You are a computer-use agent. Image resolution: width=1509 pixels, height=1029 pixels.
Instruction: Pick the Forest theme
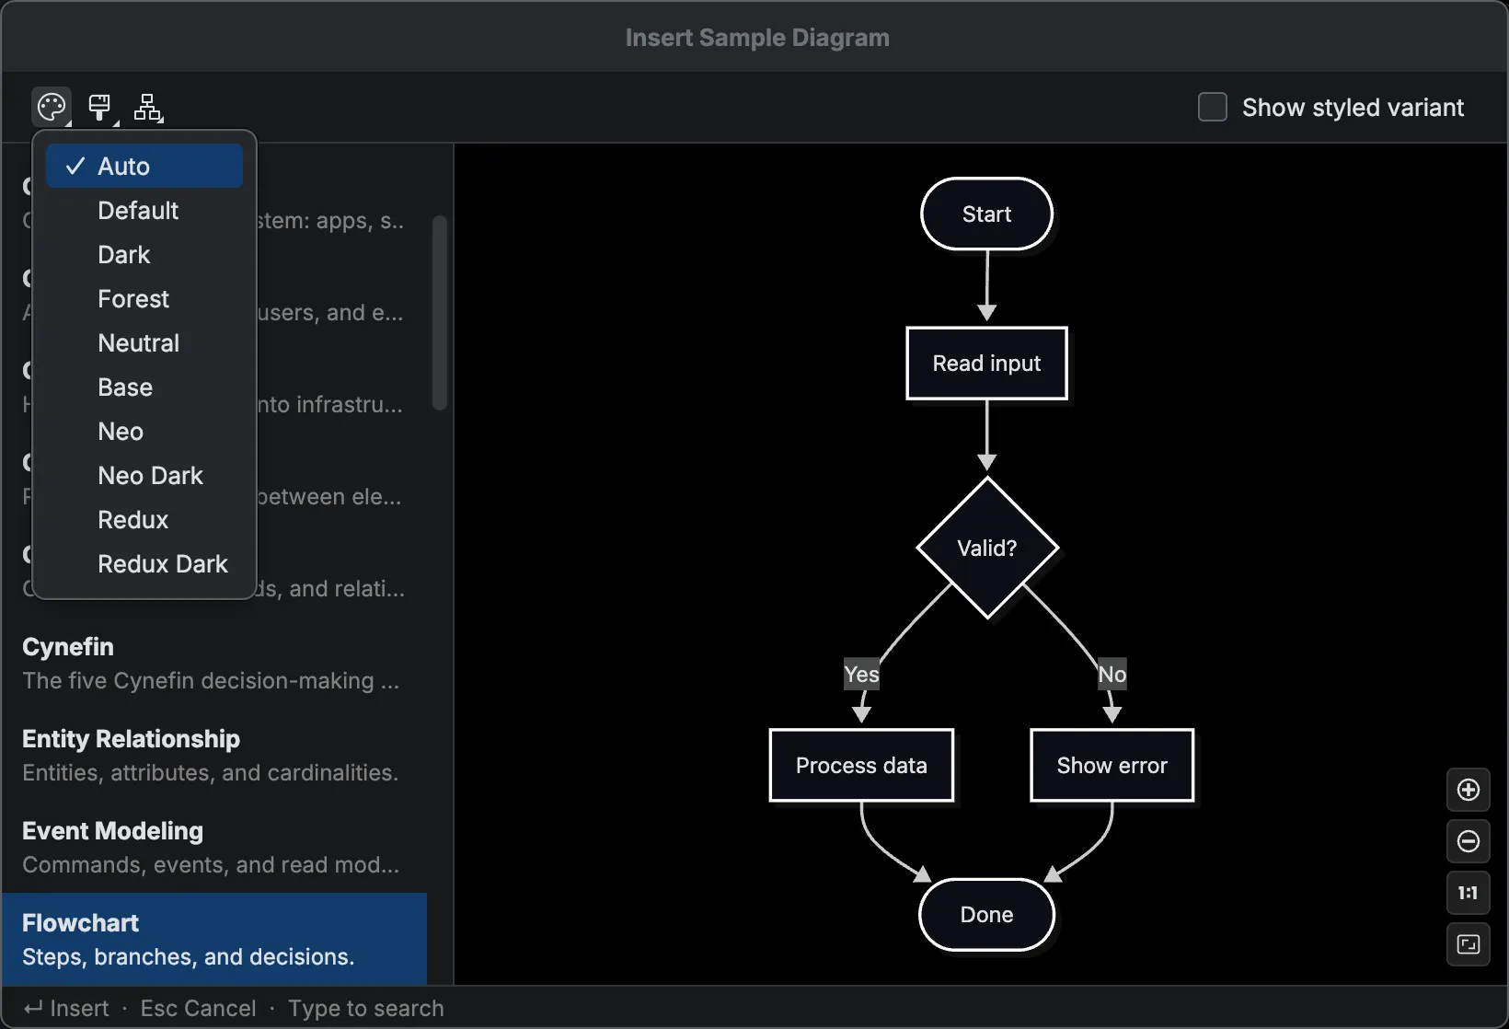144,298
